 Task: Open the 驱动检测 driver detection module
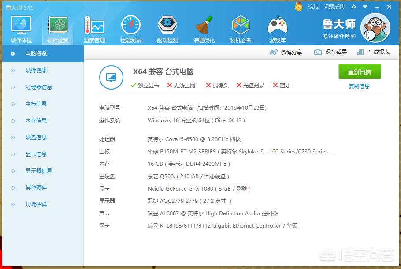coord(167,29)
